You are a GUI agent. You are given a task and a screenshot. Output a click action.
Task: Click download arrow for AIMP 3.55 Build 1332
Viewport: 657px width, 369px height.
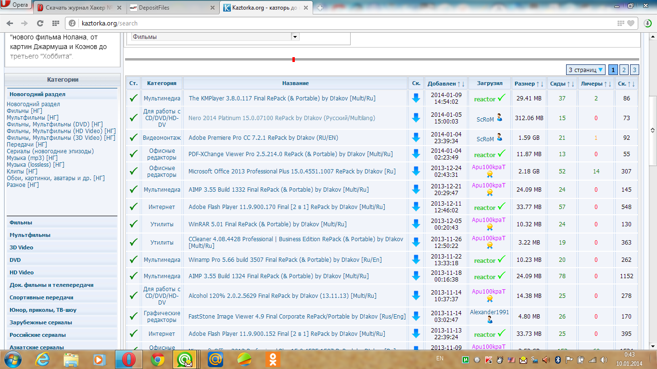(416, 189)
